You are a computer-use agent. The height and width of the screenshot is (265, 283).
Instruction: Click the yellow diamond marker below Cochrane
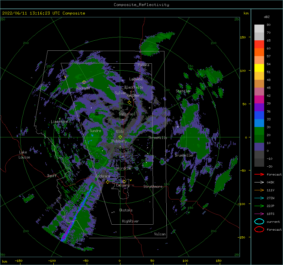pyautogui.click(x=108, y=182)
